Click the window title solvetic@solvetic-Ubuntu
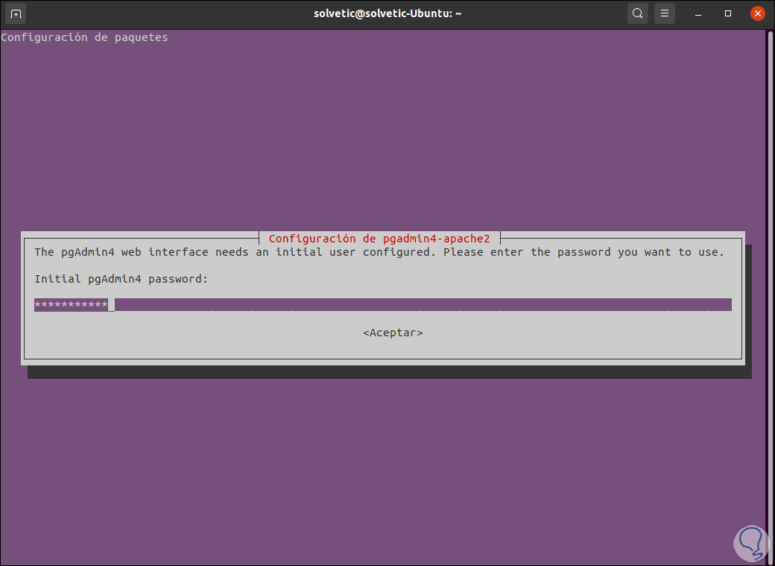This screenshot has height=566, width=775. (x=387, y=13)
